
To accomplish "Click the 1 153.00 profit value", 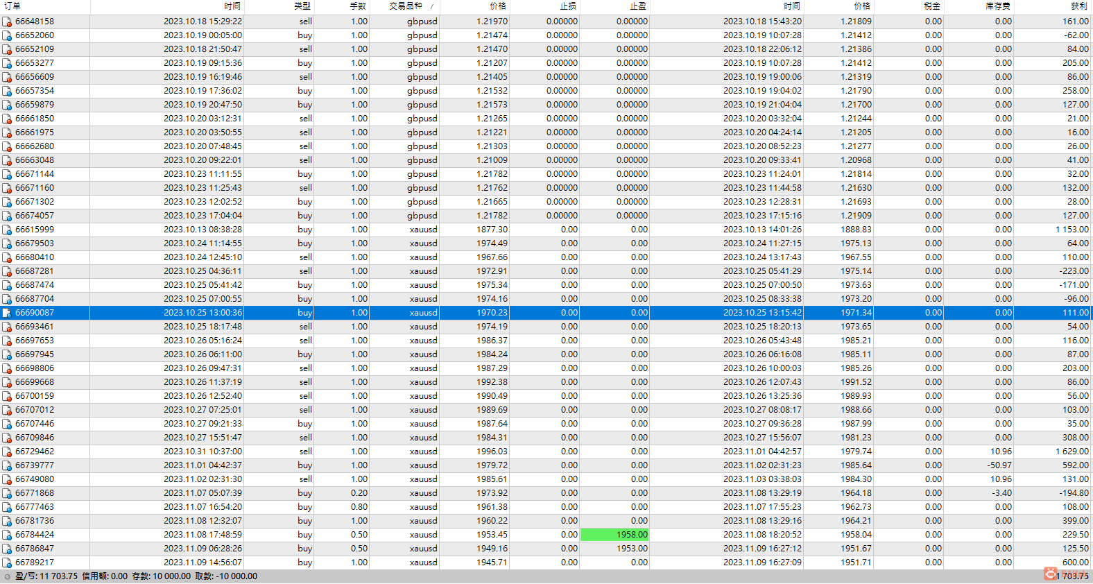I will click(1072, 230).
